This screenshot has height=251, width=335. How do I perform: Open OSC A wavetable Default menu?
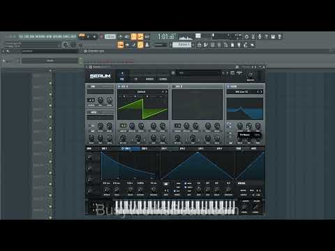click(141, 92)
